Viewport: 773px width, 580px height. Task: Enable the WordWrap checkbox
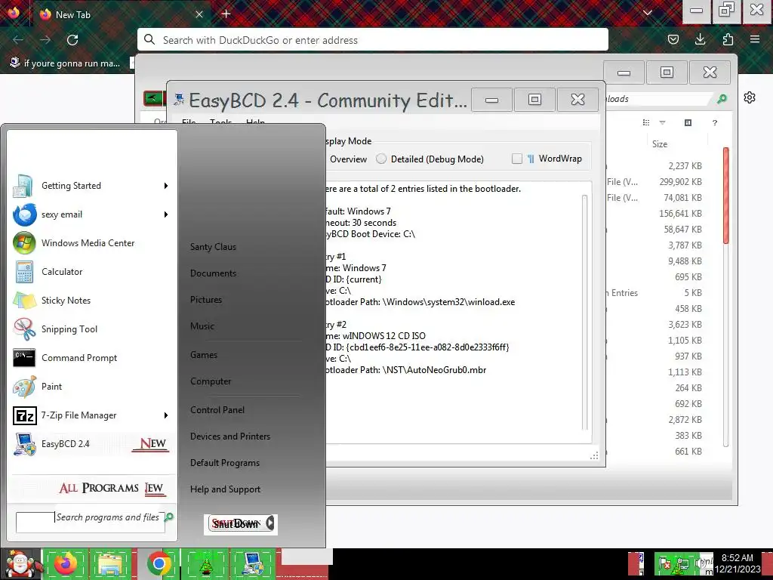point(516,159)
